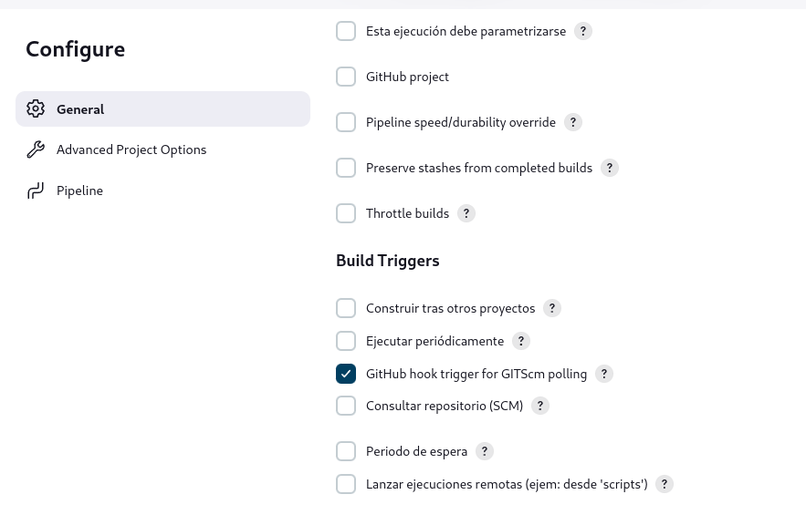The width and height of the screenshot is (806, 515).
Task: Click help icon for Construir tras otros proyectos
Action: coord(552,308)
